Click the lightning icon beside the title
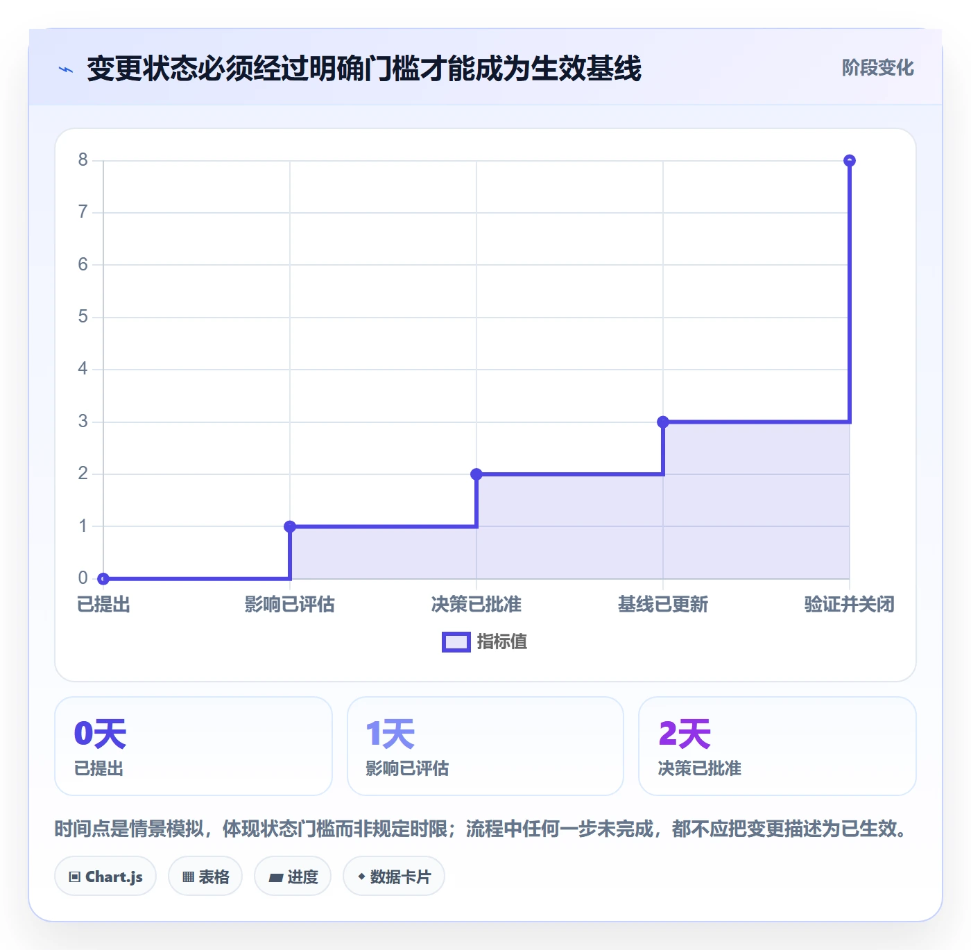 tap(66, 69)
